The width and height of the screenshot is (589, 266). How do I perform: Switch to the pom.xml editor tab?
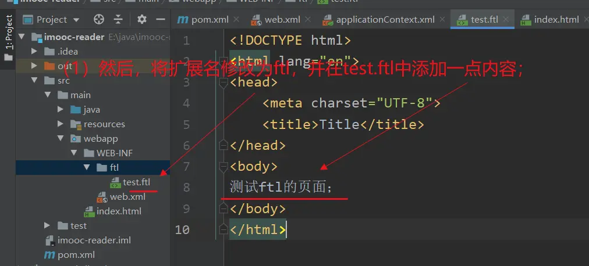(209, 20)
